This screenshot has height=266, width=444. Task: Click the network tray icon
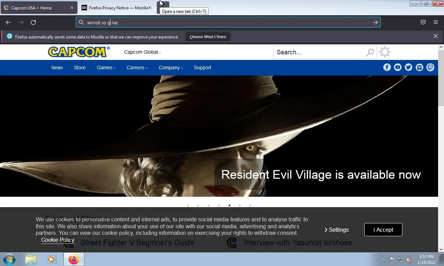pos(401,259)
